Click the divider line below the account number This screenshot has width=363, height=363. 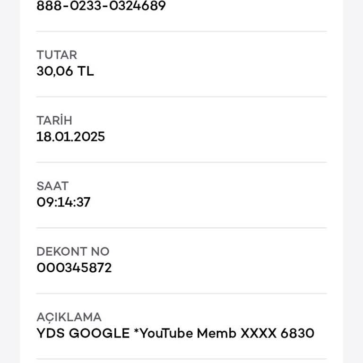tap(181, 31)
